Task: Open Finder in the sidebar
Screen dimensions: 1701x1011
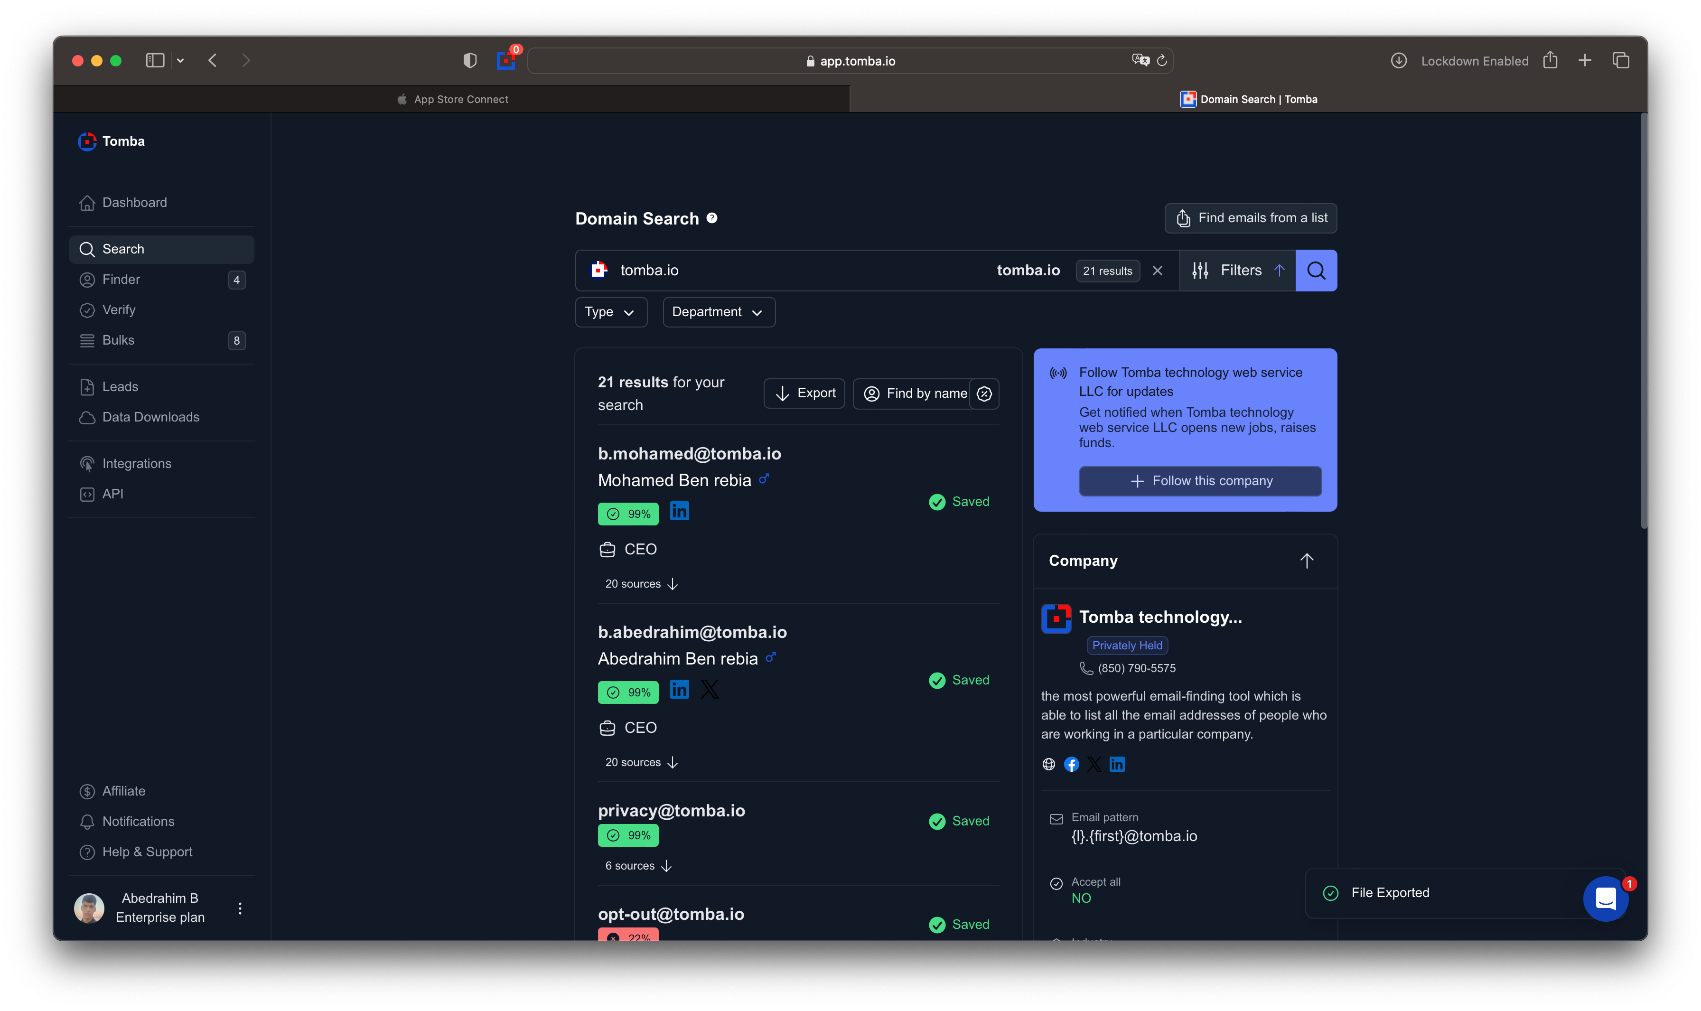Action: pyautogui.click(x=161, y=279)
